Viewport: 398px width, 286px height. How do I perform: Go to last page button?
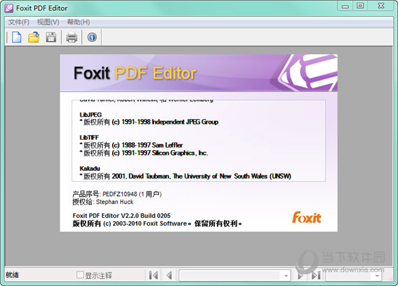(x=316, y=275)
